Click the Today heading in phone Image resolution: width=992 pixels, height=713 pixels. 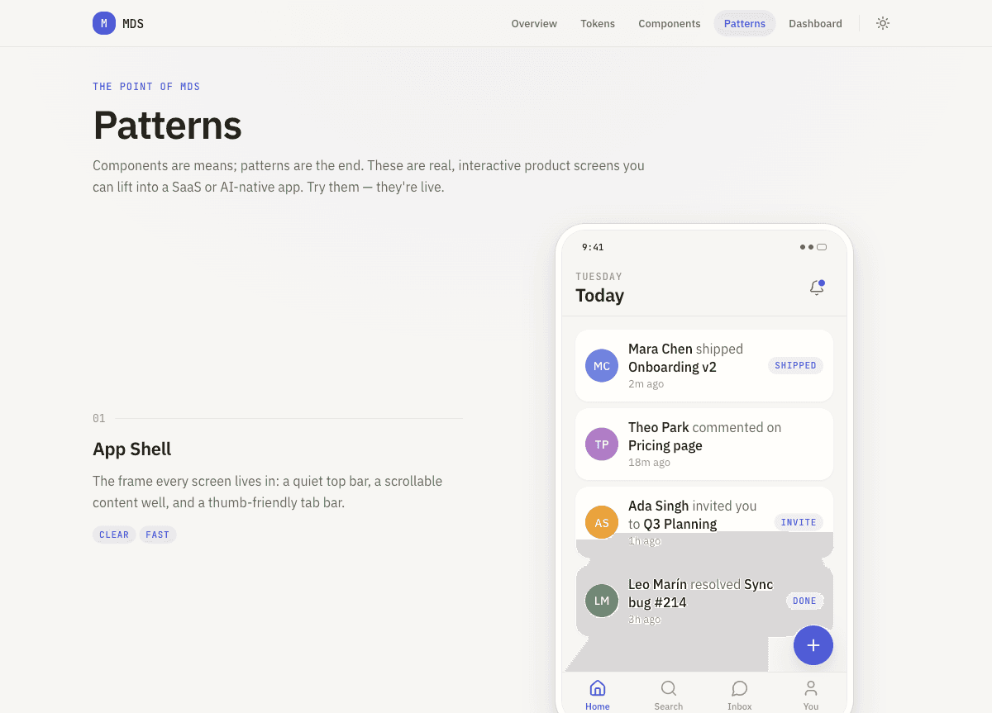coord(600,295)
